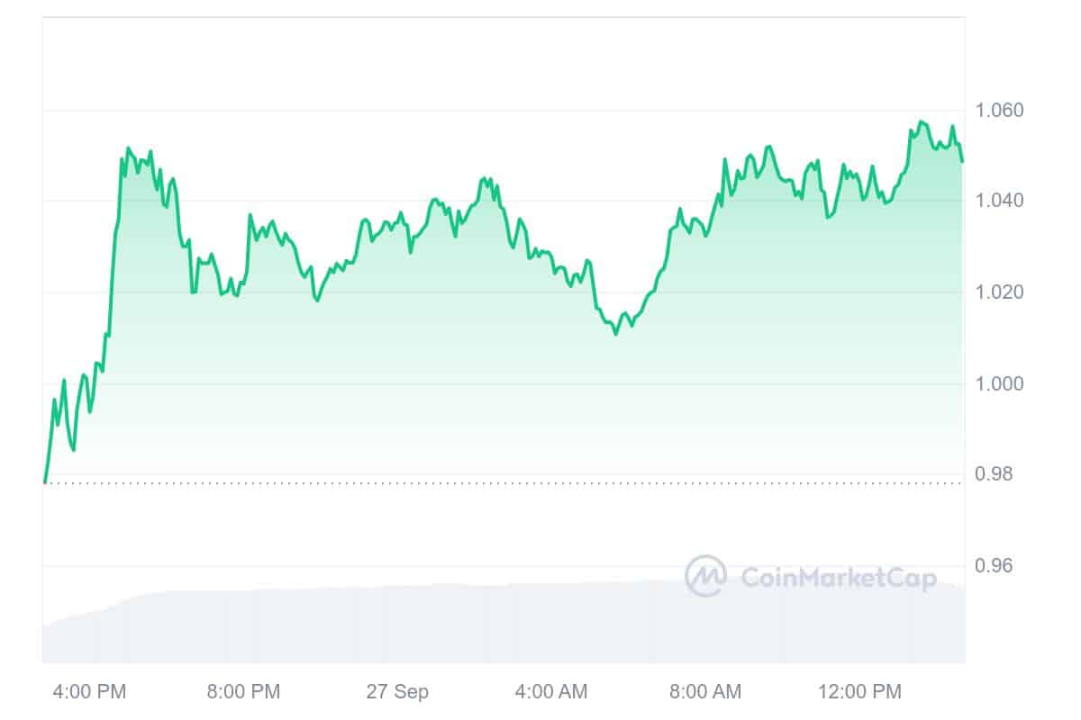Click the 0.98 price axis label
Viewport: 1081px width, 720px height.
[x=995, y=474]
